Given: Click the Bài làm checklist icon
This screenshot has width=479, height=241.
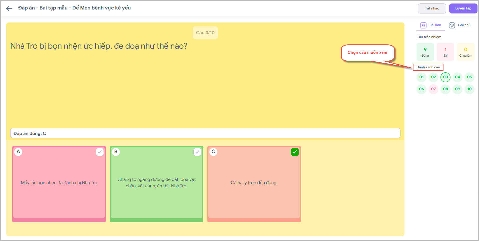Looking at the screenshot, I should click(423, 25).
